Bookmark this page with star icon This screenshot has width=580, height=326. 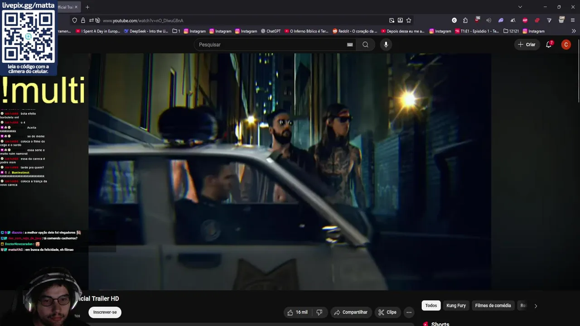[x=409, y=20]
